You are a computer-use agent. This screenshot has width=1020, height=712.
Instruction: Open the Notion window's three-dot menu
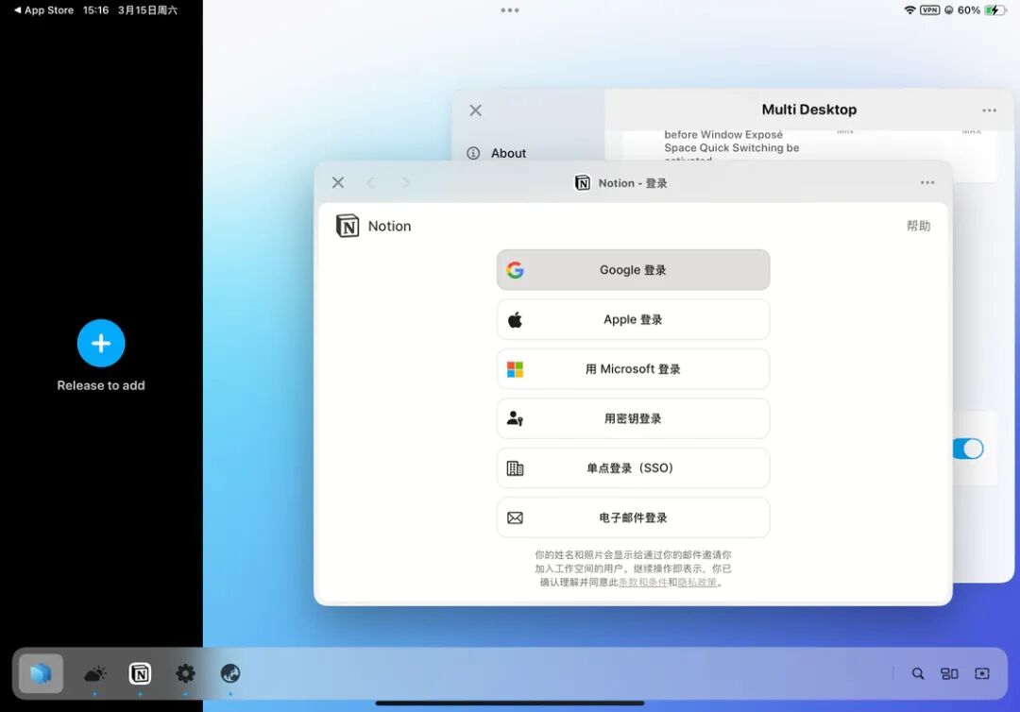927,182
